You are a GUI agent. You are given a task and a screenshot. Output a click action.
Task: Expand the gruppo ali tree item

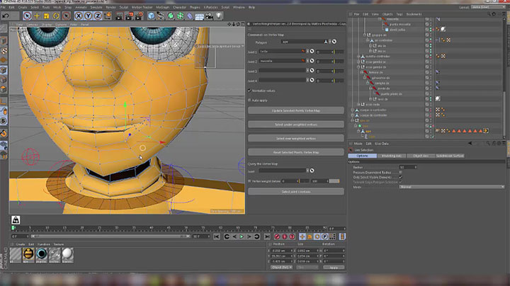click(x=365, y=35)
